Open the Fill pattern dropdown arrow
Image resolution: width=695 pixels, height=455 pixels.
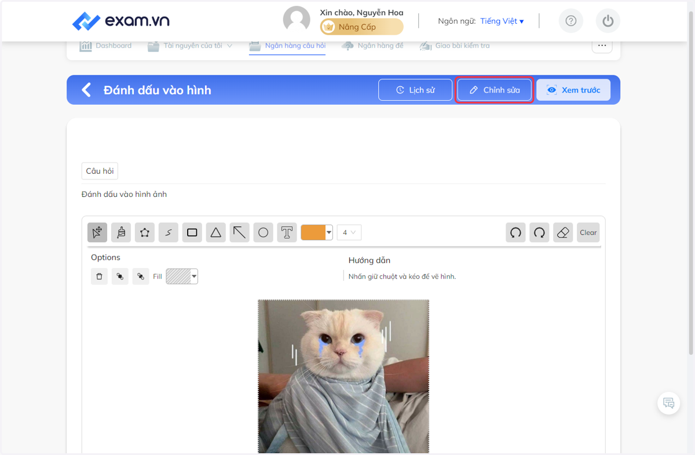coord(195,277)
